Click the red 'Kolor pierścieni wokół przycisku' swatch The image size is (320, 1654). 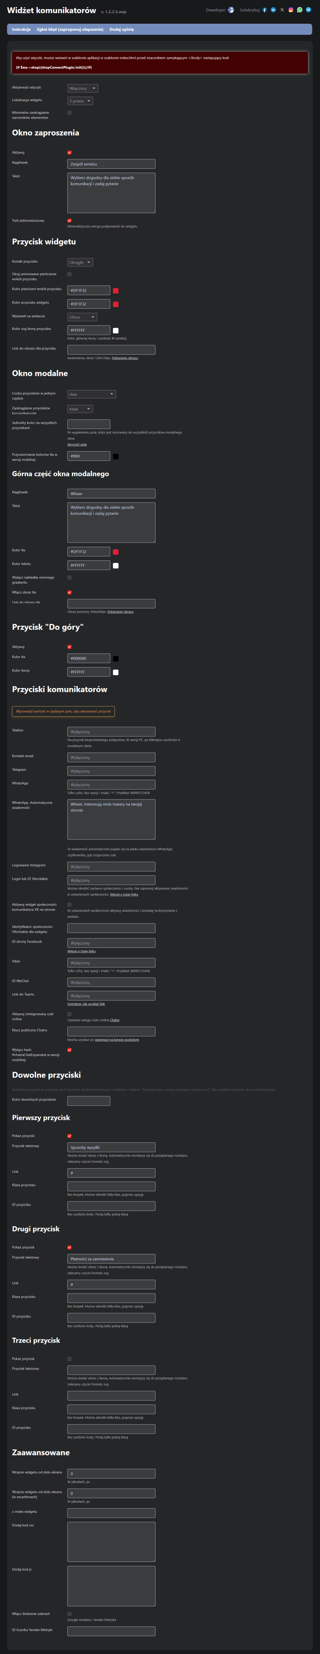click(x=116, y=291)
